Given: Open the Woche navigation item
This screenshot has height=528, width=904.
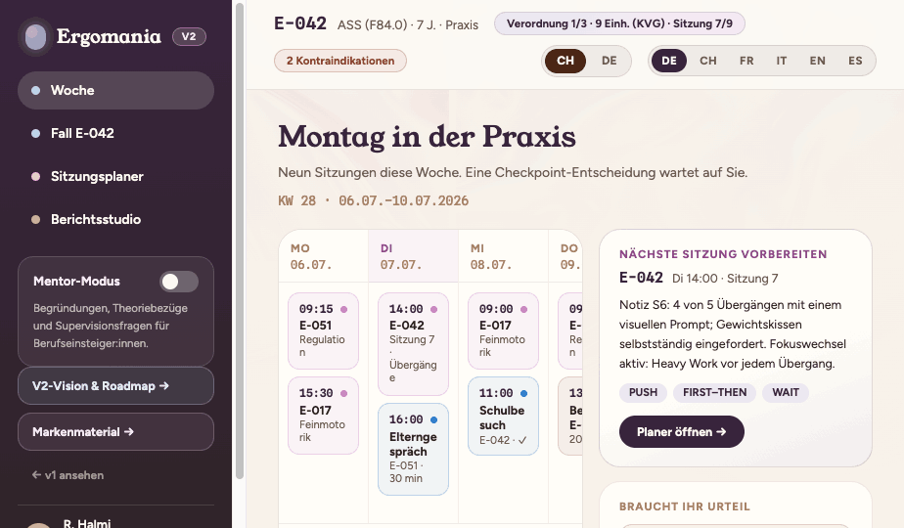Looking at the screenshot, I should pyautogui.click(x=115, y=91).
